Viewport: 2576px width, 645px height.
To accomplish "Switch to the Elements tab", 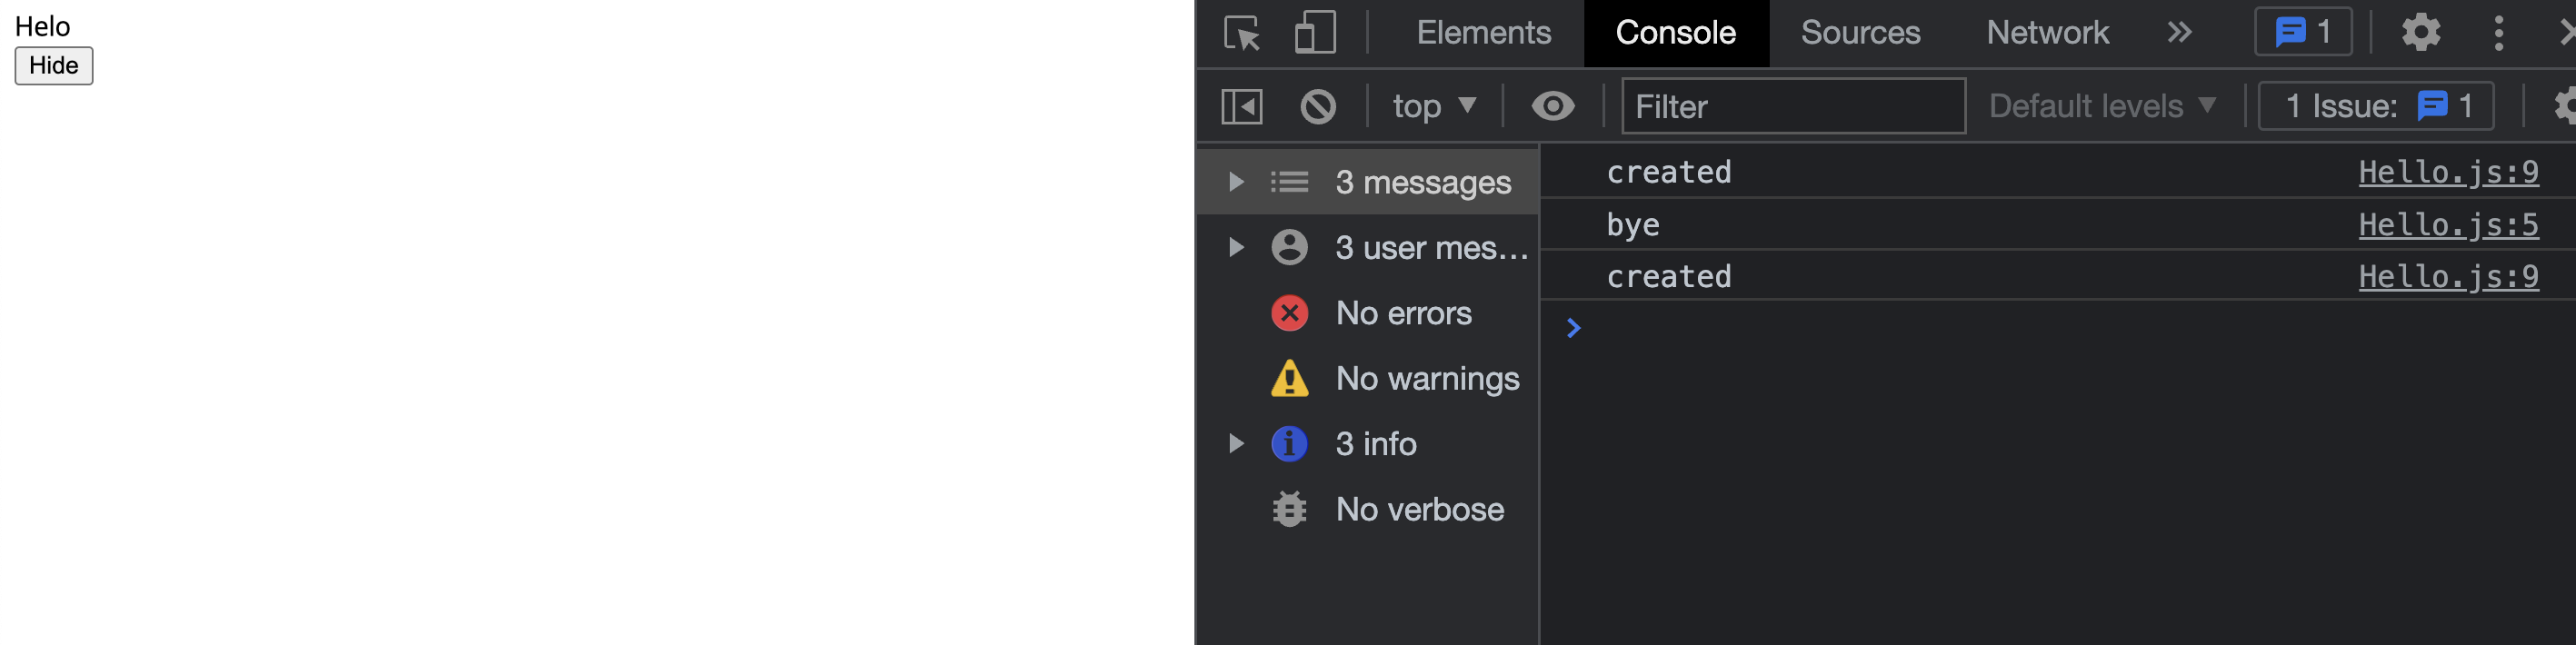I will [x=1483, y=33].
